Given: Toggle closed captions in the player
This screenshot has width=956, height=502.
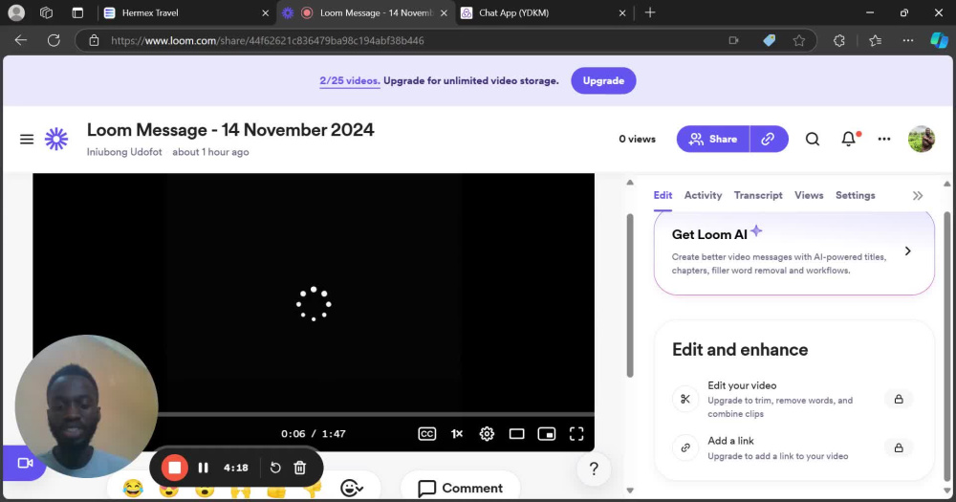Looking at the screenshot, I should (426, 434).
